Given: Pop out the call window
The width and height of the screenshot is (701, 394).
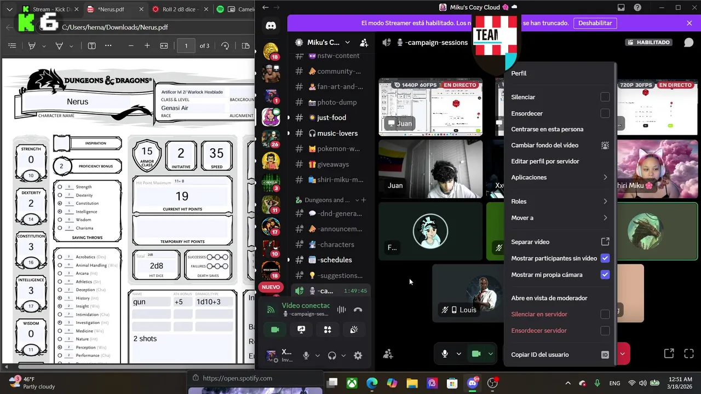Looking at the screenshot, I should tap(669, 354).
